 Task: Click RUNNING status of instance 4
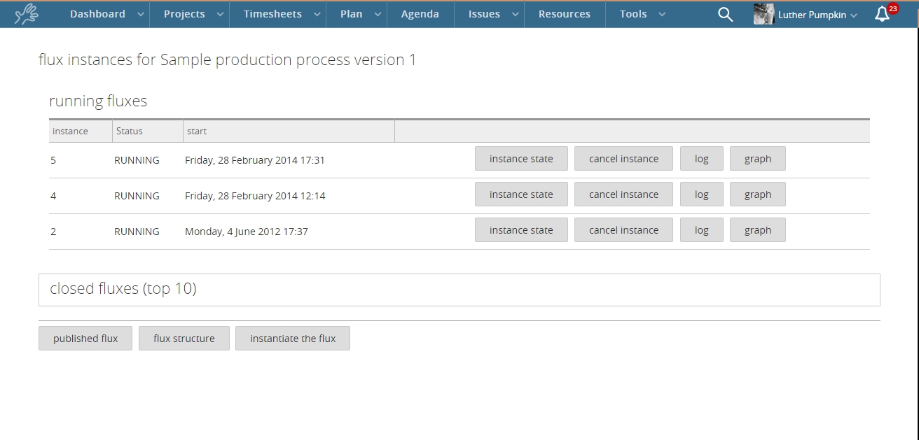tap(137, 196)
